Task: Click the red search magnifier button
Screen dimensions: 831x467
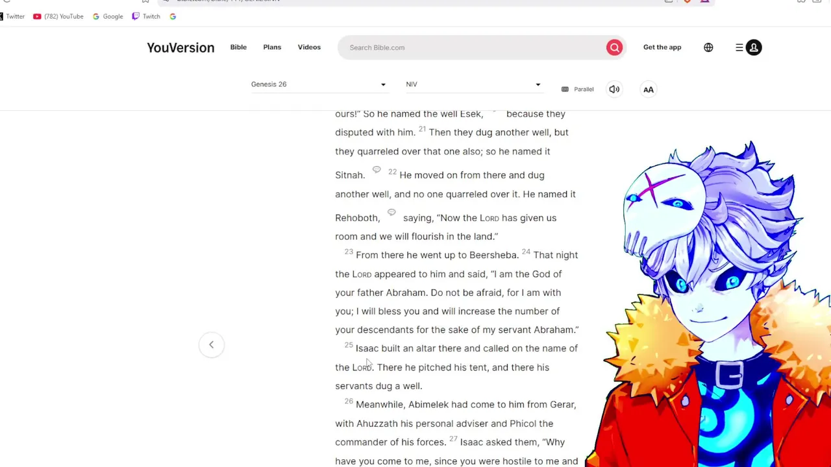Action: point(614,47)
